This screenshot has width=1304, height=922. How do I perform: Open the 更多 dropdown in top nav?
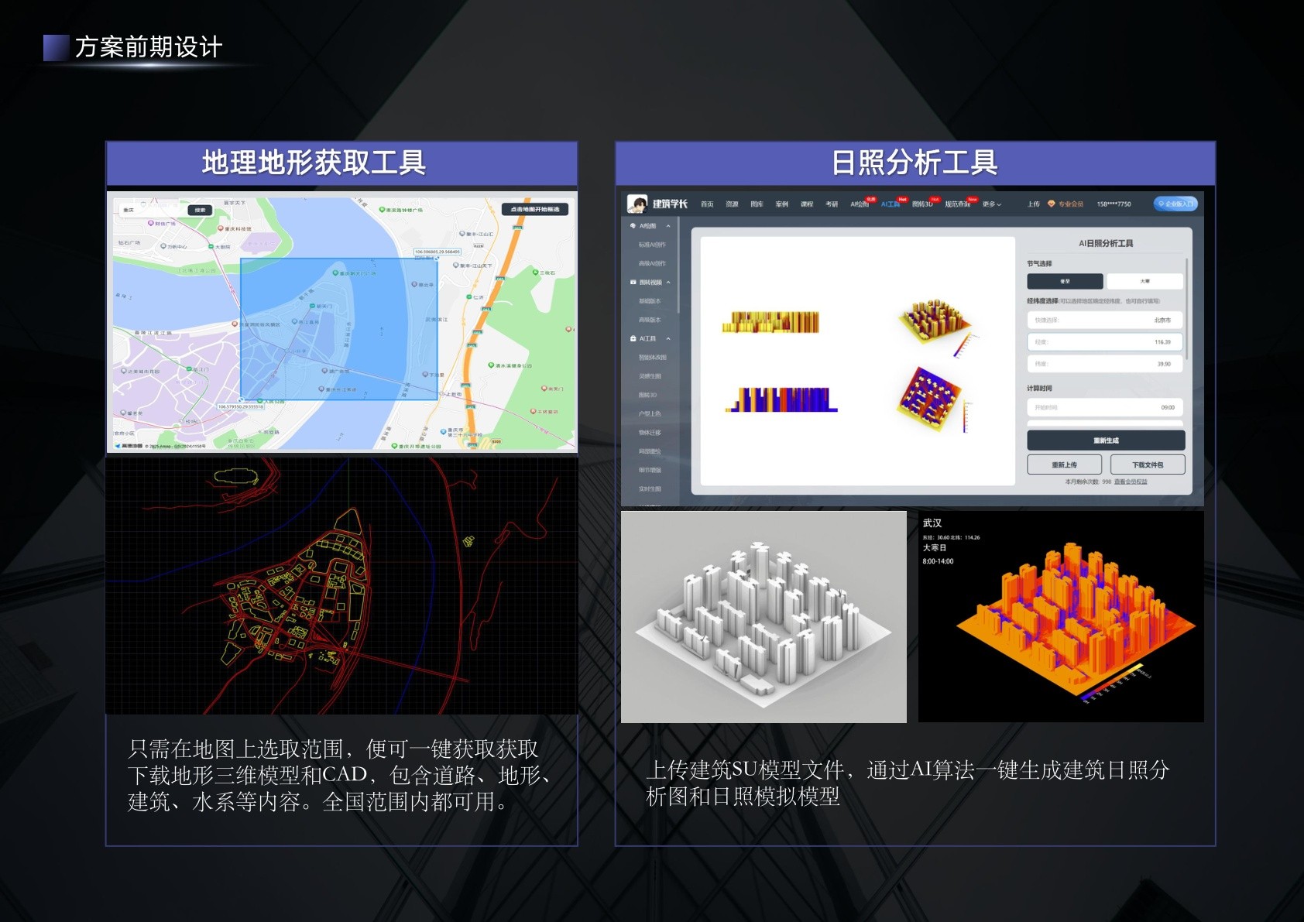pos(992,204)
